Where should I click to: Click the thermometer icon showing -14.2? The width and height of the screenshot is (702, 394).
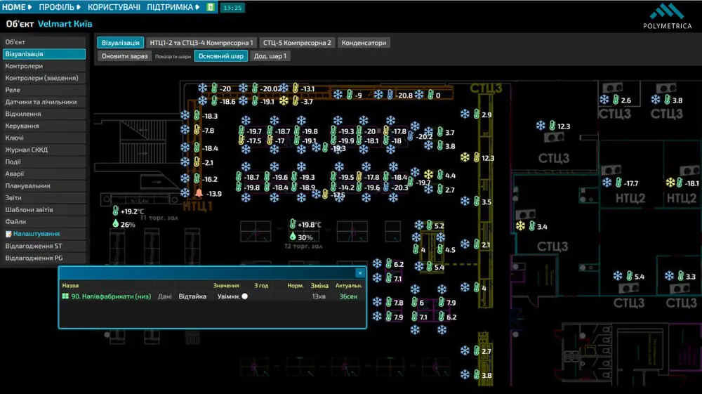click(333, 187)
